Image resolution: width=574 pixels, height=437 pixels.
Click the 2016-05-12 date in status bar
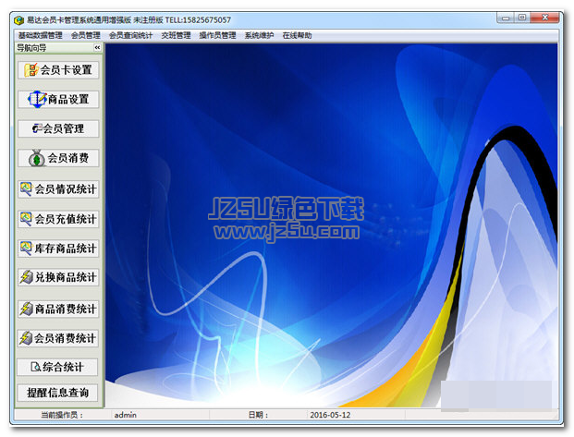pos(330,415)
